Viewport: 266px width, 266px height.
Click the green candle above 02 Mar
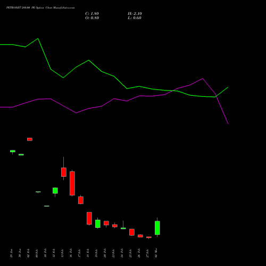(x=157, y=228)
